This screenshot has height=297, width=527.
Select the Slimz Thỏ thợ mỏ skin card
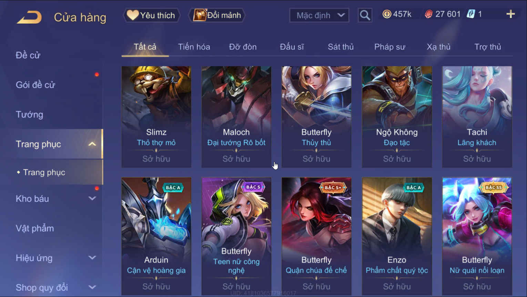click(x=156, y=117)
